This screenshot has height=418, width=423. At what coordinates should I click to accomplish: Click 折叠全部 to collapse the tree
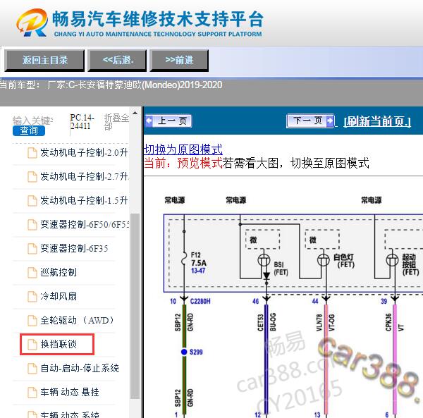coord(116,122)
